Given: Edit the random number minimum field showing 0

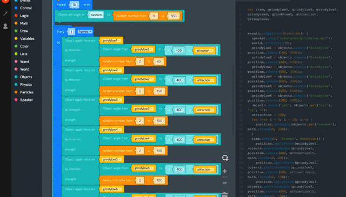Looking at the screenshot, I should click(x=154, y=16).
